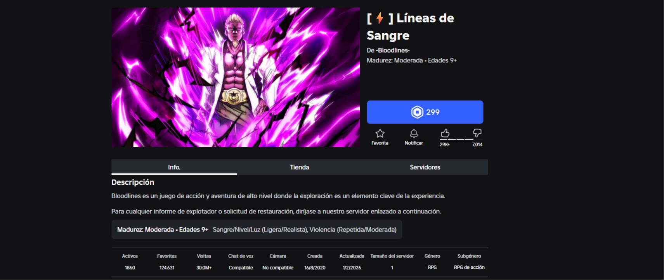Click the Notificar bell icon
This screenshot has width=664, height=280.
coord(414,134)
